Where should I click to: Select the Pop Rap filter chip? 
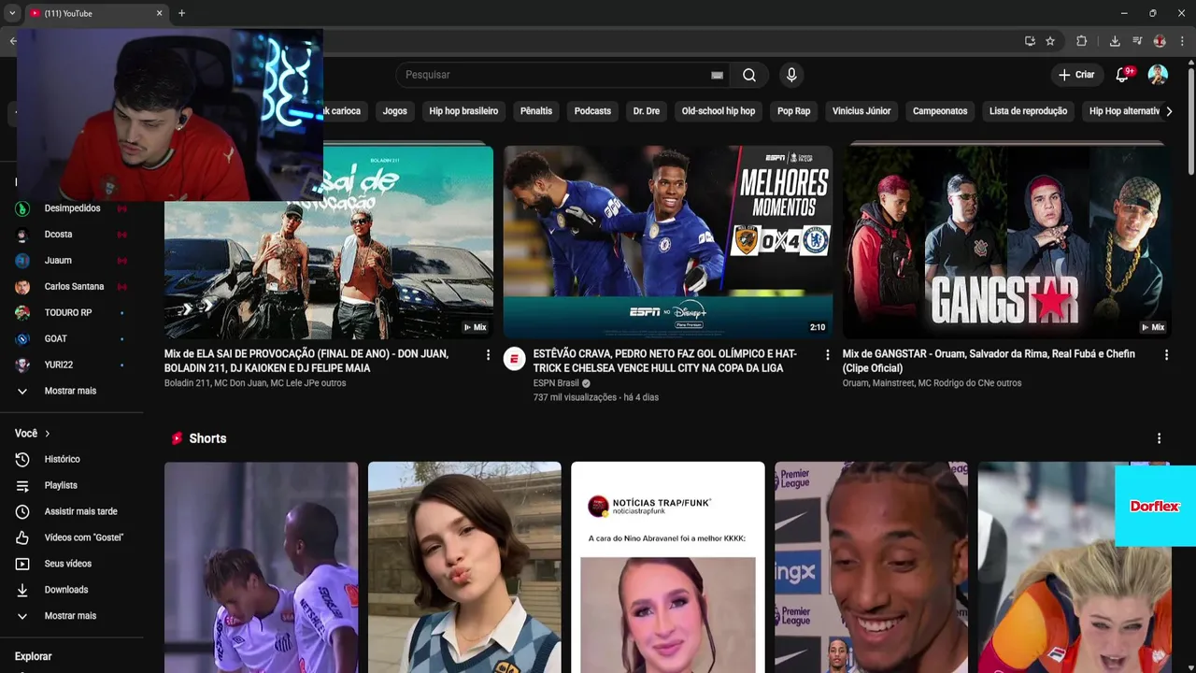[794, 111]
